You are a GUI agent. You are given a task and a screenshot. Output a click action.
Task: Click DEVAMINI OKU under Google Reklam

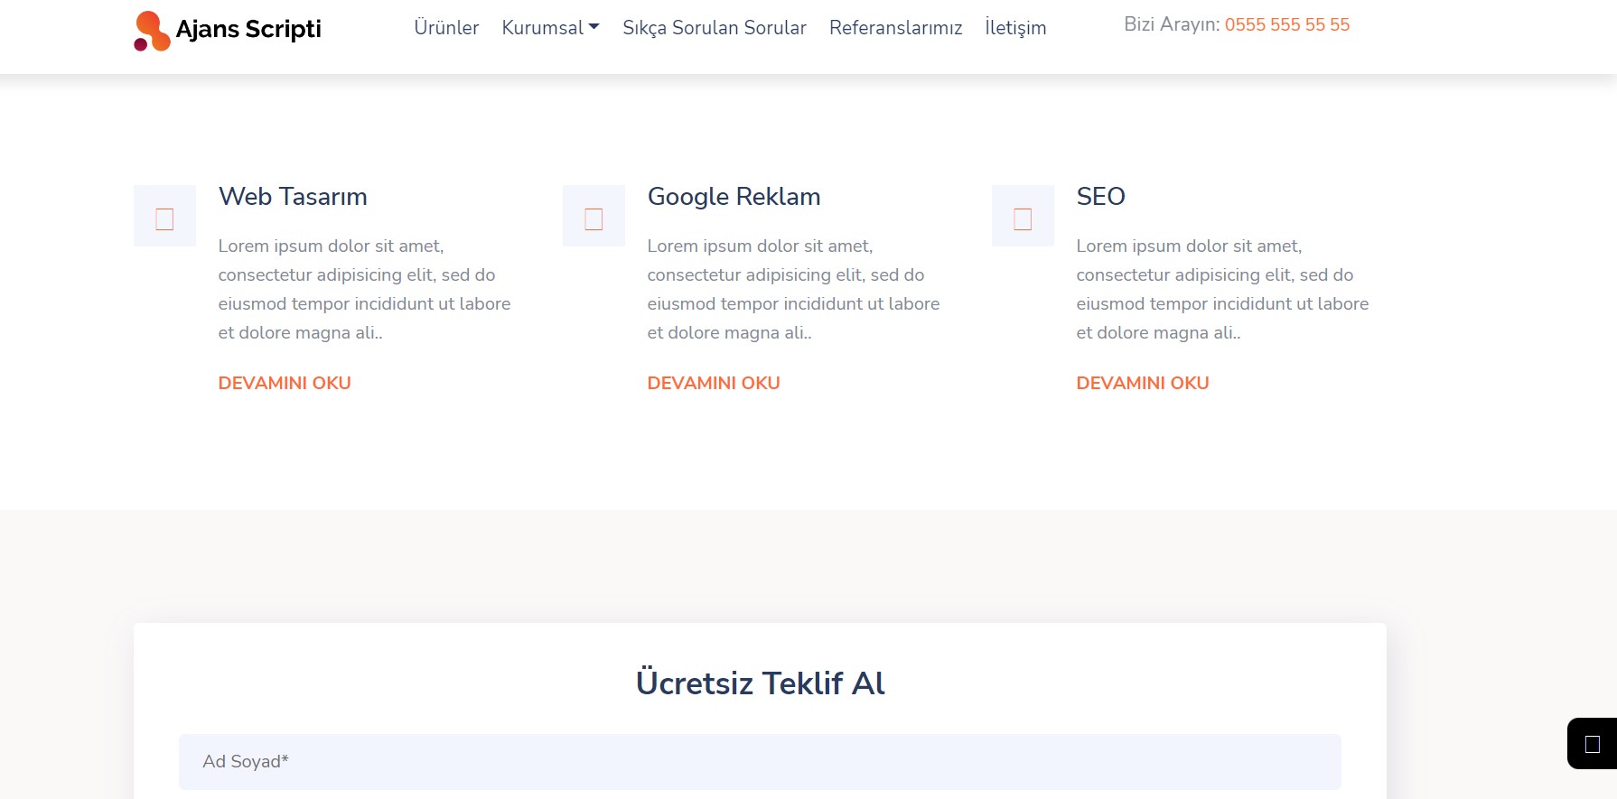tap(714, 383)
